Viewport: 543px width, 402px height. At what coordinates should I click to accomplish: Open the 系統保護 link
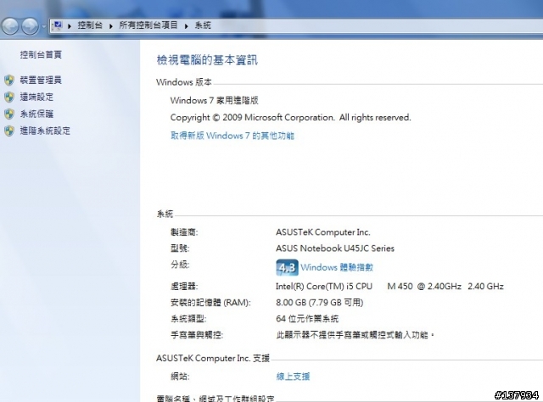pos(36,114)
